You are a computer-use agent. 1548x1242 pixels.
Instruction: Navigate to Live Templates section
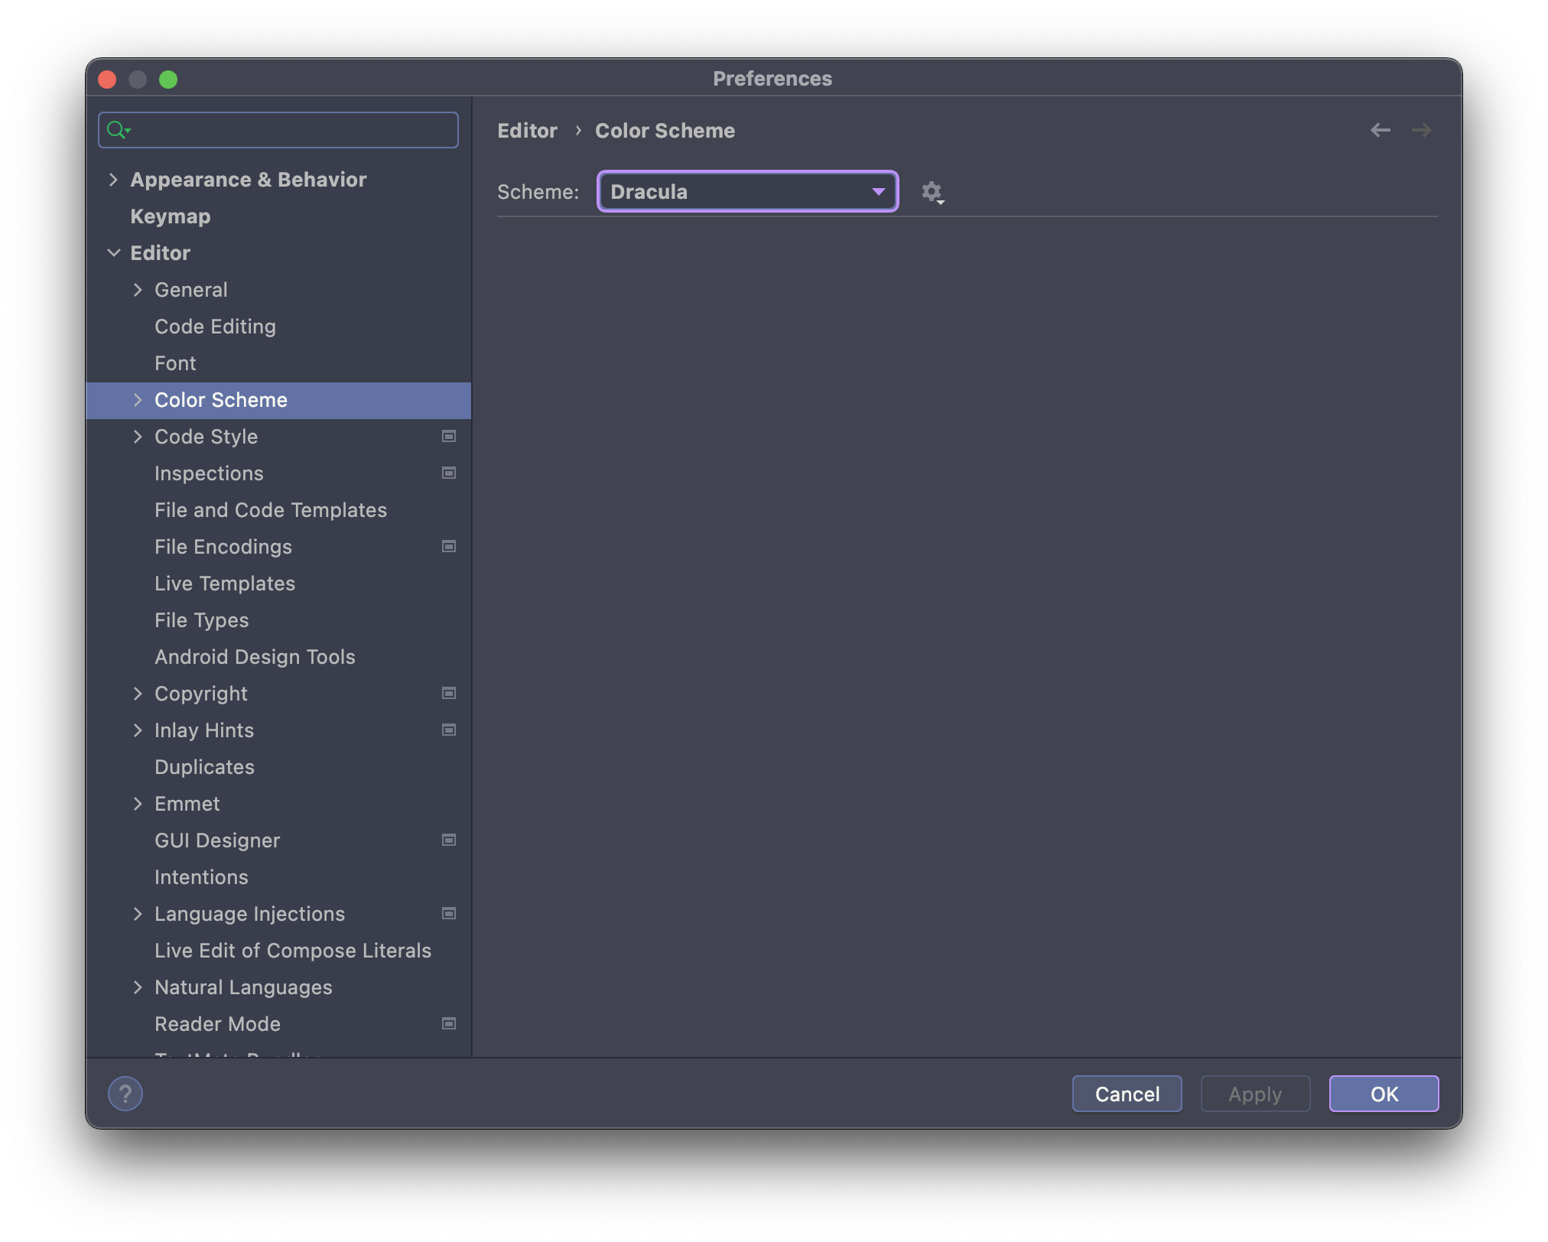pos(224,582)
